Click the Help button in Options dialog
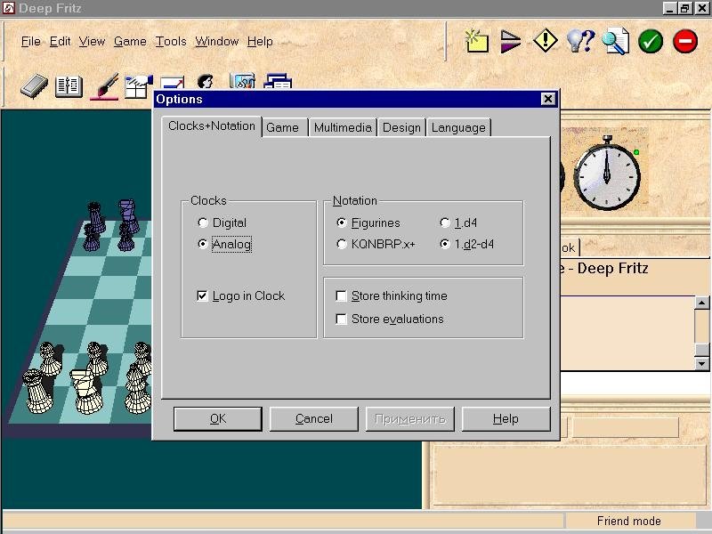The height and width of the screenshot is (534, 712). click(x=506, y=418)
